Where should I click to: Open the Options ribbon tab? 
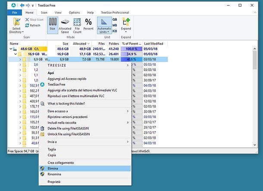74,13
